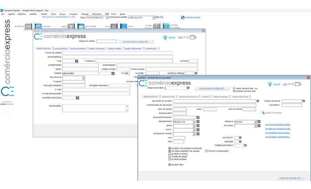Expand the tipo pessoa dropdown
The width and height of the screenshot is (311, 189).
point(83,78)
